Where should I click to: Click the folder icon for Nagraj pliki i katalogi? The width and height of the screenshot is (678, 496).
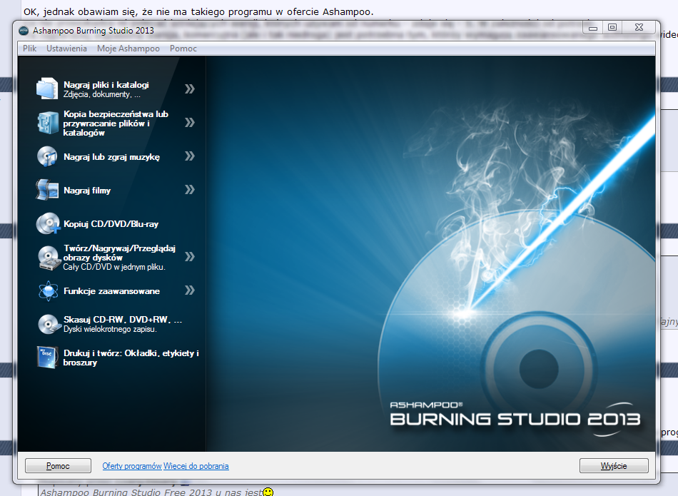point(47,88)
